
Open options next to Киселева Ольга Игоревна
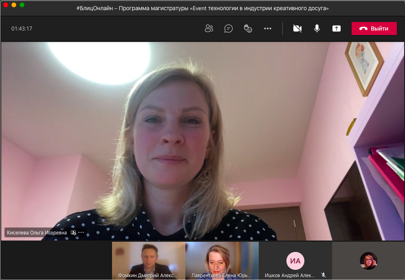[x=81, y=232]
